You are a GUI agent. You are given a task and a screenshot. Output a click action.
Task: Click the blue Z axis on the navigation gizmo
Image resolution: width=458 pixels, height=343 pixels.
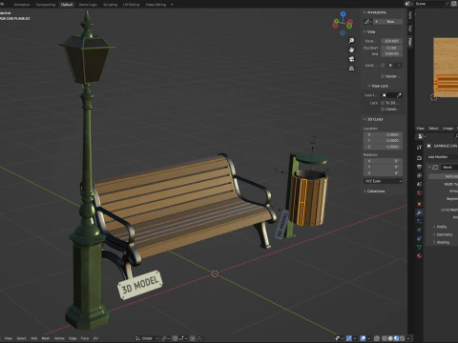343,14
